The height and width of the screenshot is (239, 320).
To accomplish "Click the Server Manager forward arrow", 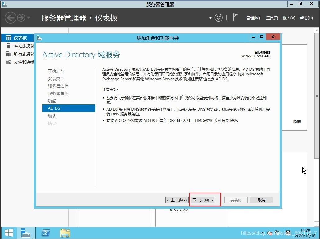I will (x=21, y=18).
